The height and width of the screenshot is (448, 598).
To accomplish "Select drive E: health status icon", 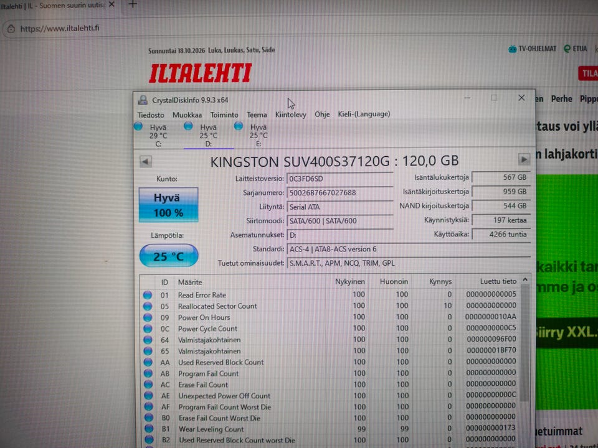I will tap(239, 126).
